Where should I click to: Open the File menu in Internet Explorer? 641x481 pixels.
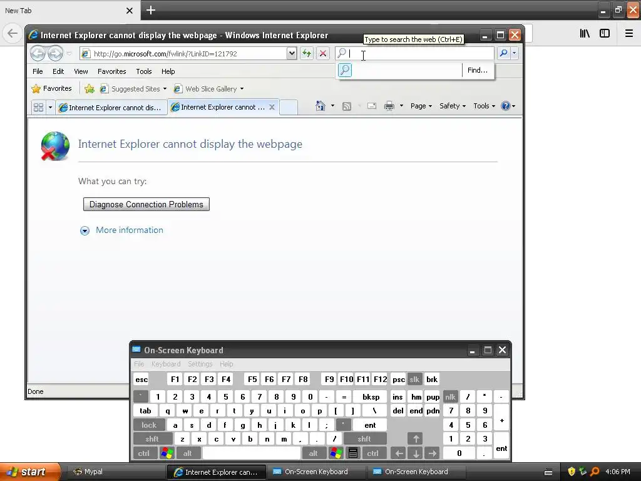(38, 71)
